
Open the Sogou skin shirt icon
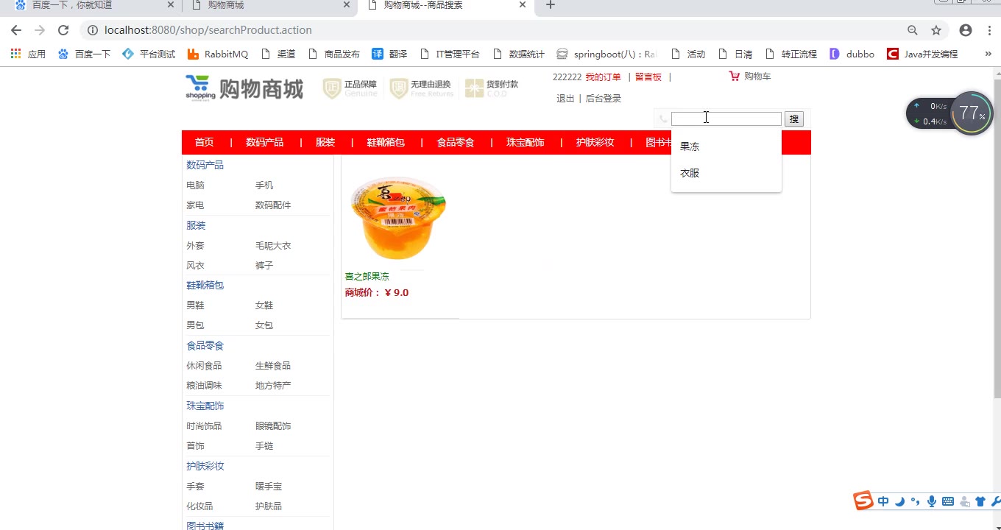tap(980, 501)
